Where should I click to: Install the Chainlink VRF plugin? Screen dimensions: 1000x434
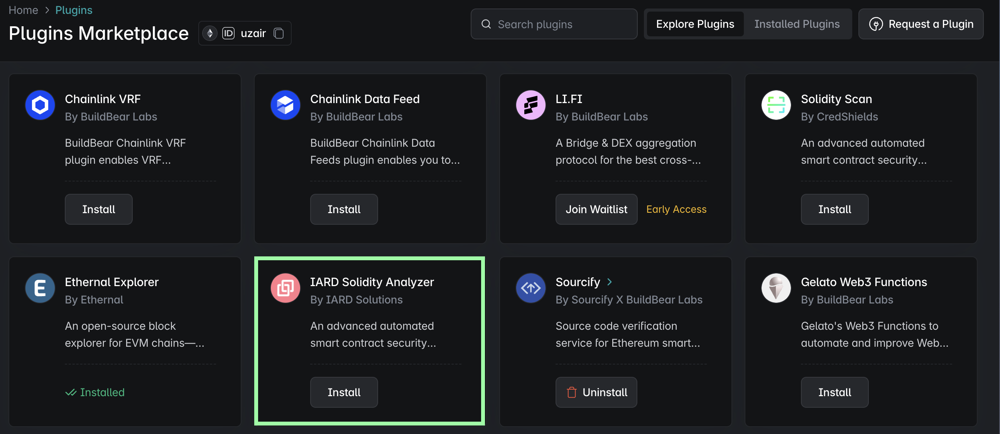point(99,209)
